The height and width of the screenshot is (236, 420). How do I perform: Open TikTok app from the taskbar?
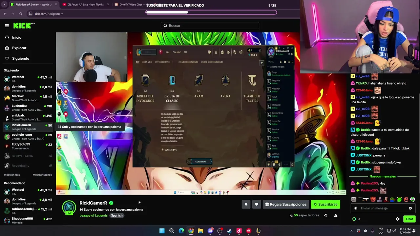click(x=239, y=231)
